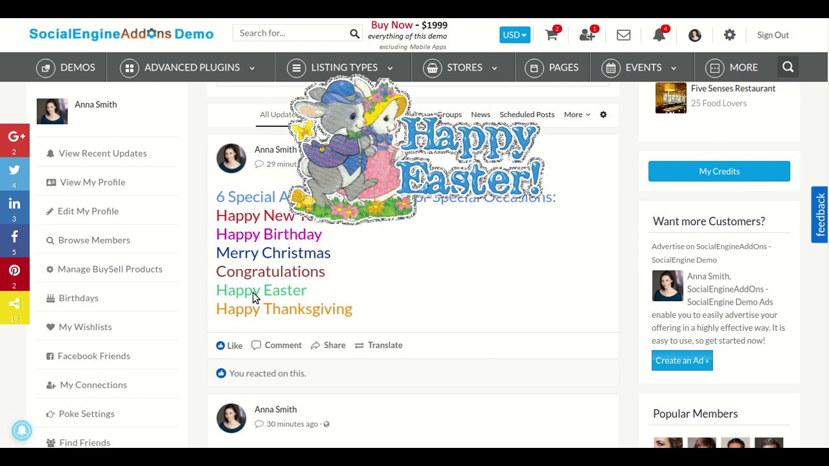Click the Happy Birthday text
Screen dimensions: 829x466
click(269, 234)
